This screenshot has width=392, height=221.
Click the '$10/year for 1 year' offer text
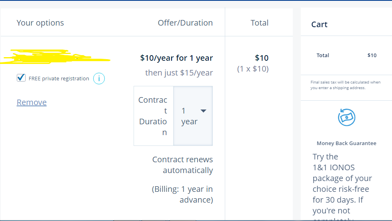click(176, 58)
